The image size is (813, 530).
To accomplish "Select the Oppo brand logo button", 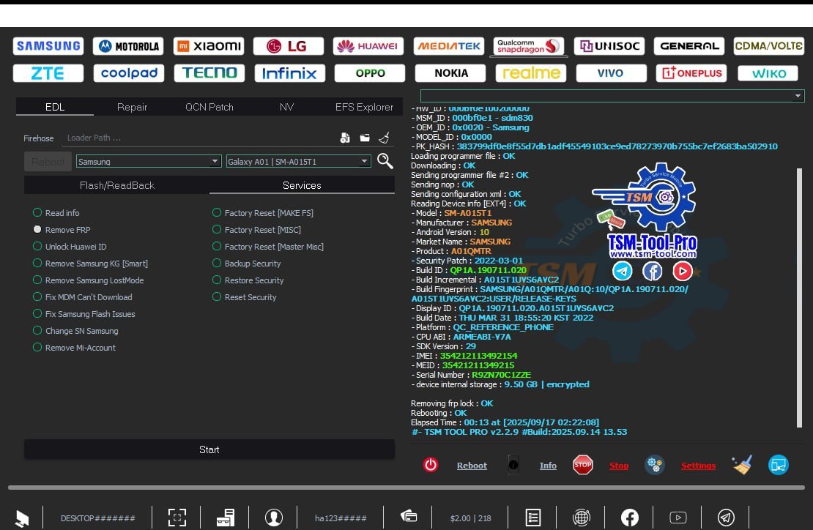I will (370, 73).
